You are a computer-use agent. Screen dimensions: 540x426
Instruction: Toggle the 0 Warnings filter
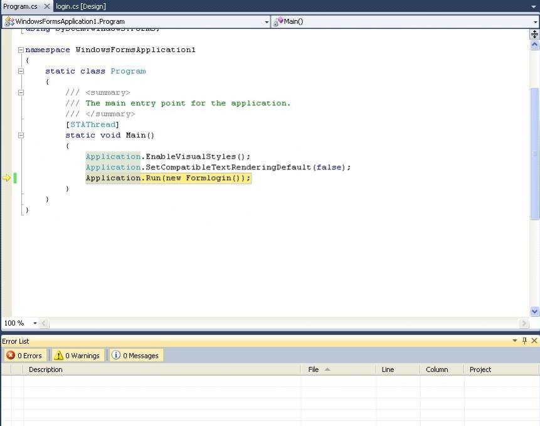(77, 355)
